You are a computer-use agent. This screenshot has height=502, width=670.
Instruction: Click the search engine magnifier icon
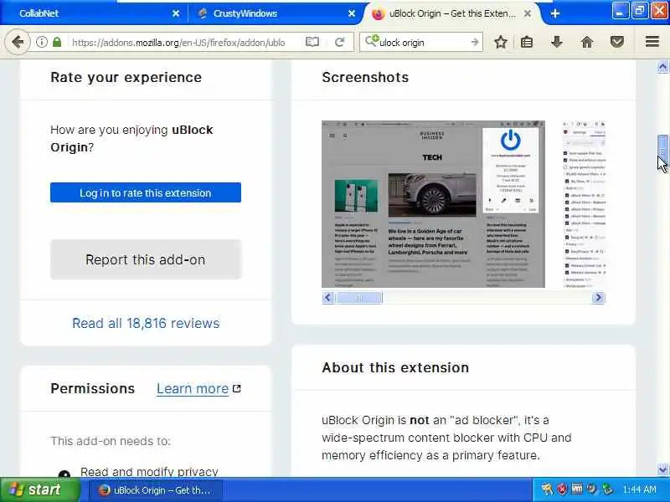(371, 41)
